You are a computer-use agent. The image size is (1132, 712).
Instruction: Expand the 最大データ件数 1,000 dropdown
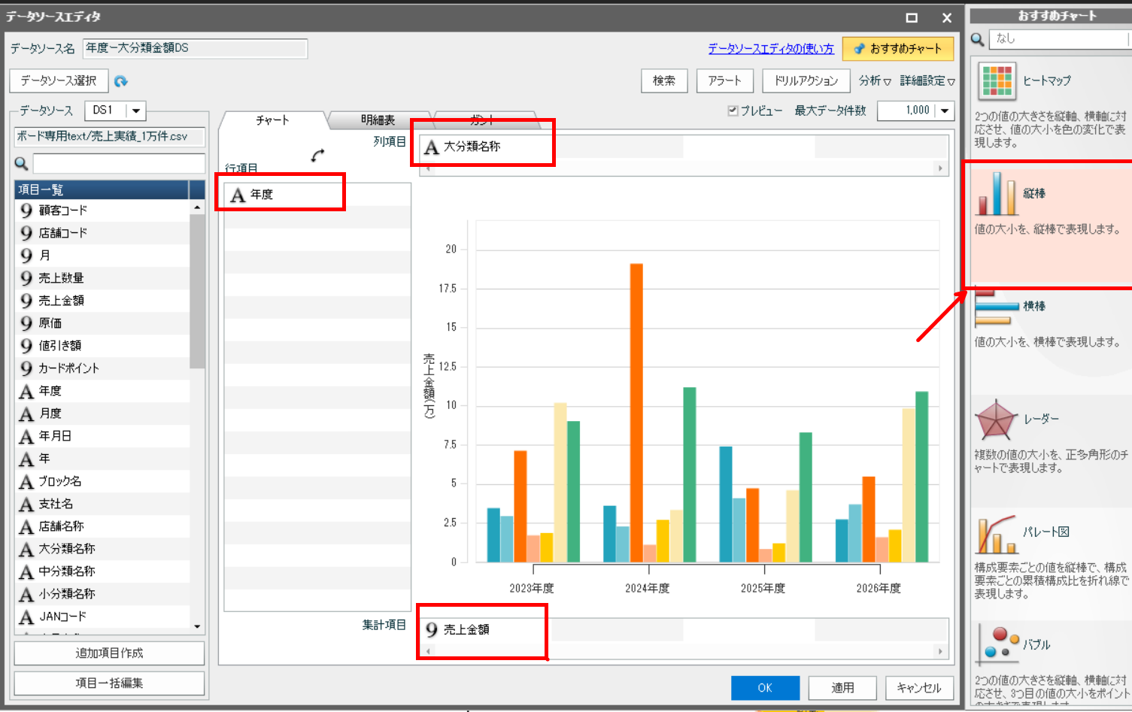coord(945,111)
